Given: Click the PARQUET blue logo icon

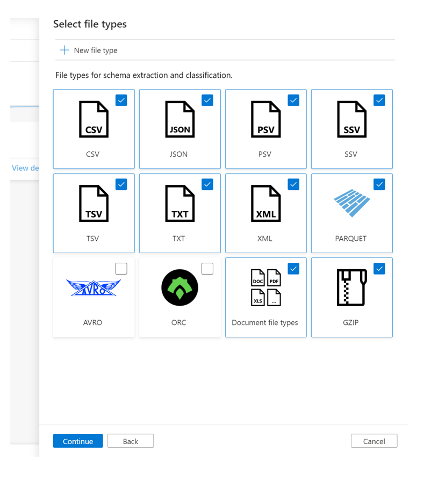Looking at the screenshot, I should (352, 203).
